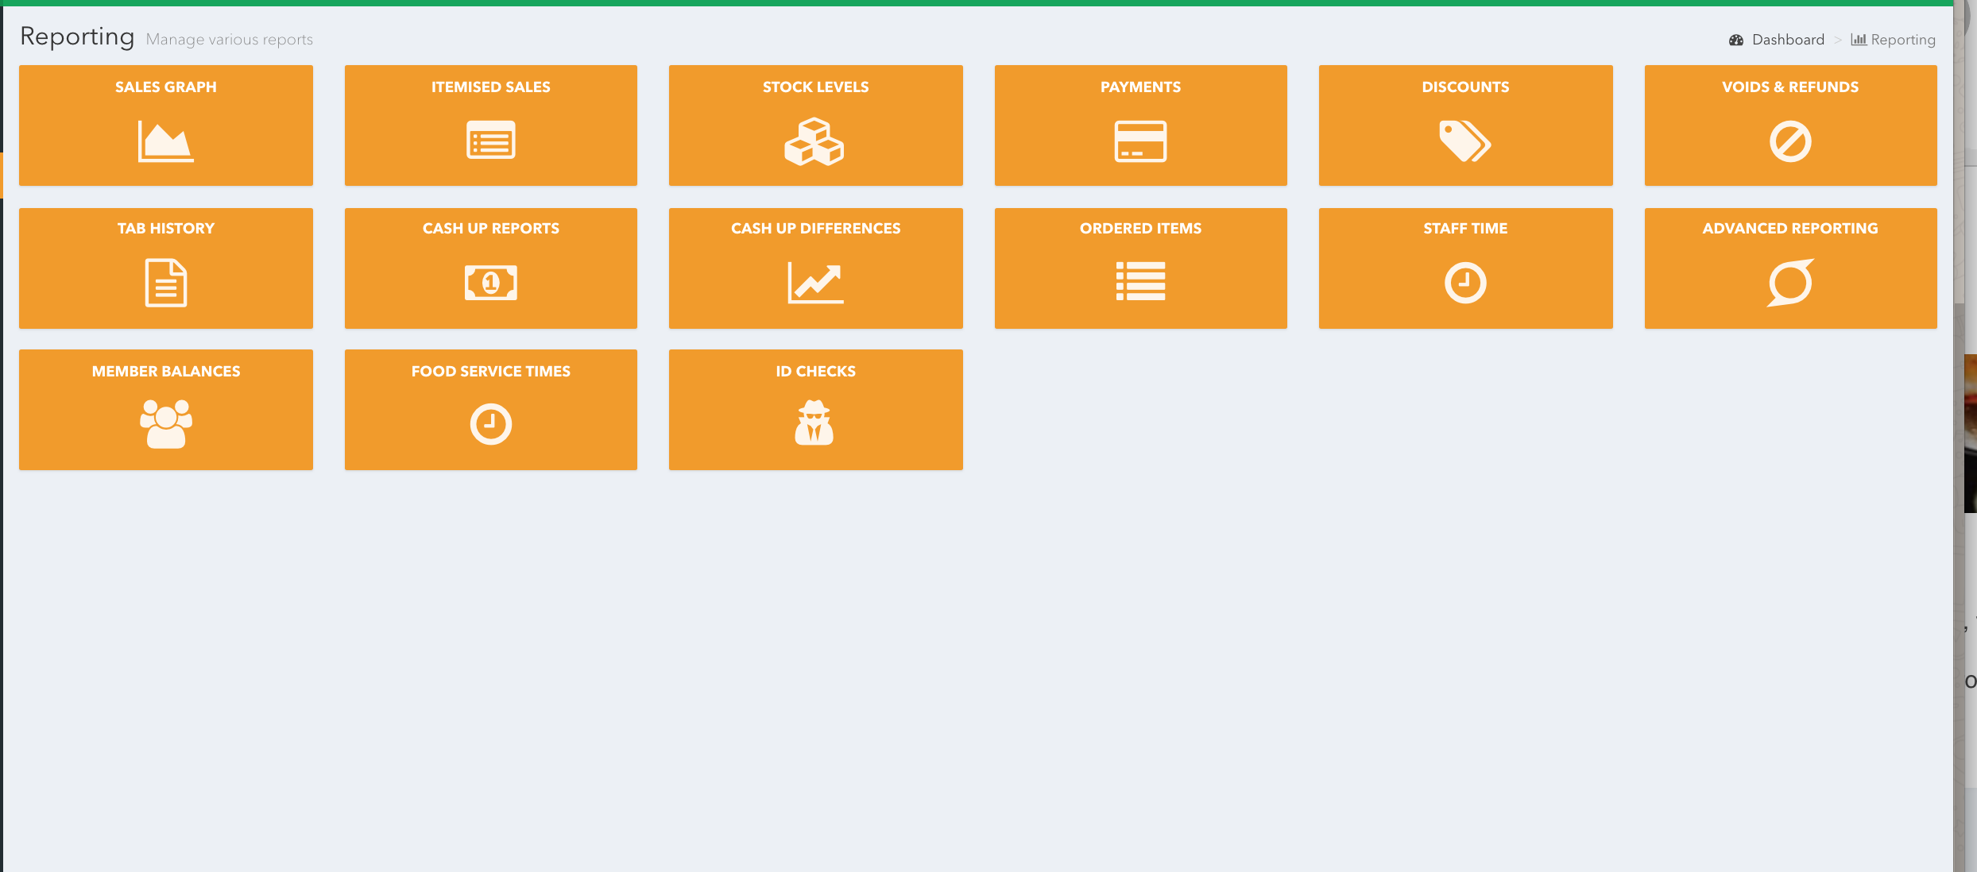This screenshot has height=872, width=1977.
Task: Click the Ordered Items list icon
Action: (x=1140, y=281)
